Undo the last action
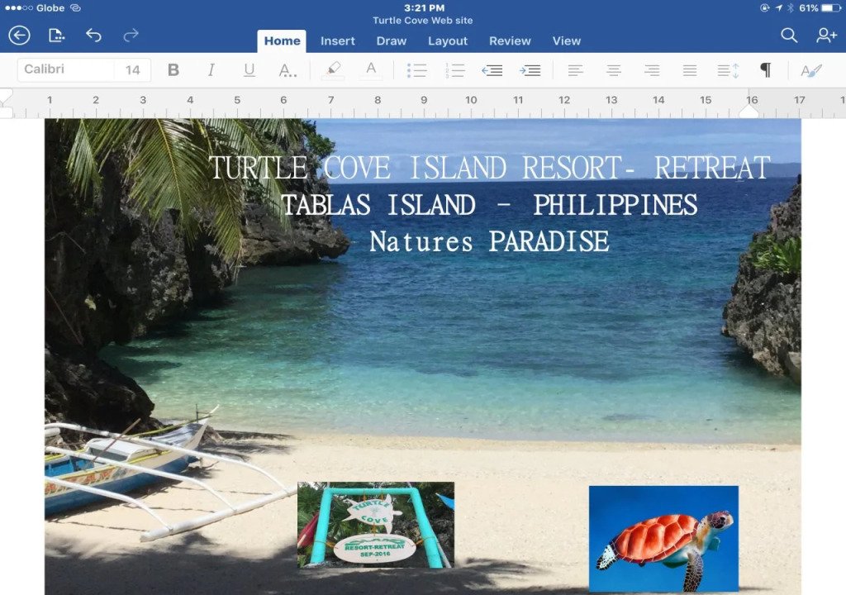The image size is (846, 595). pyautogui.click(x=93, y=36)
